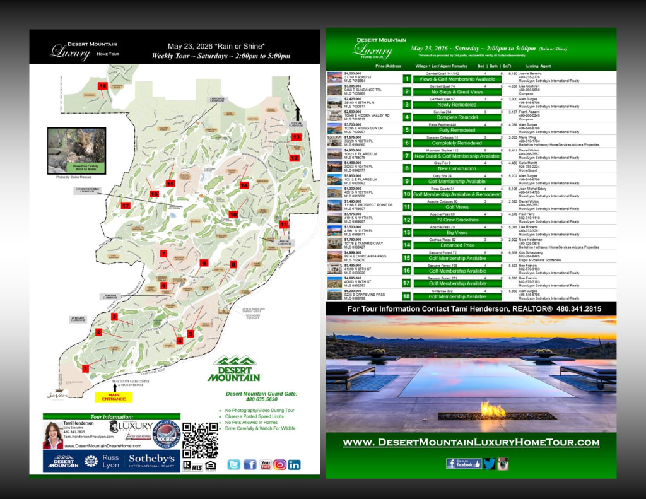Click the Twitter icon on the map page
Screen dimensions: 646x499
[x=233, y=464]
